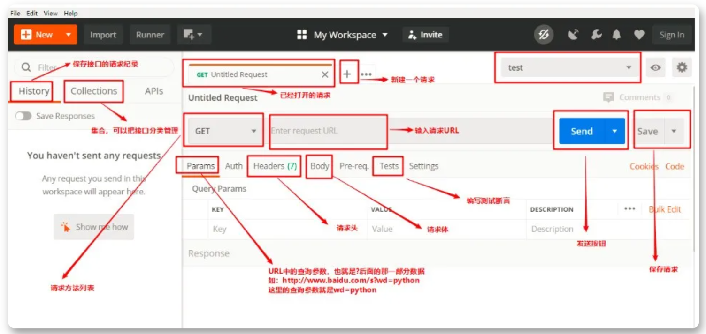This screenshot has width=706, height=334.
Task: Click the Bulk Edit link
Action: click(665, 209)
